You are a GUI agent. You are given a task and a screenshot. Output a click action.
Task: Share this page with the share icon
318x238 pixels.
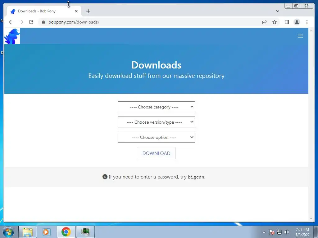point(265,22)
